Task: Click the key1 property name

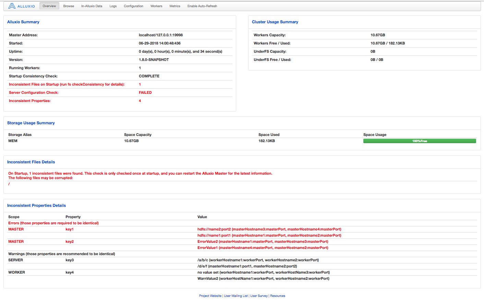Action: [70, 229]
